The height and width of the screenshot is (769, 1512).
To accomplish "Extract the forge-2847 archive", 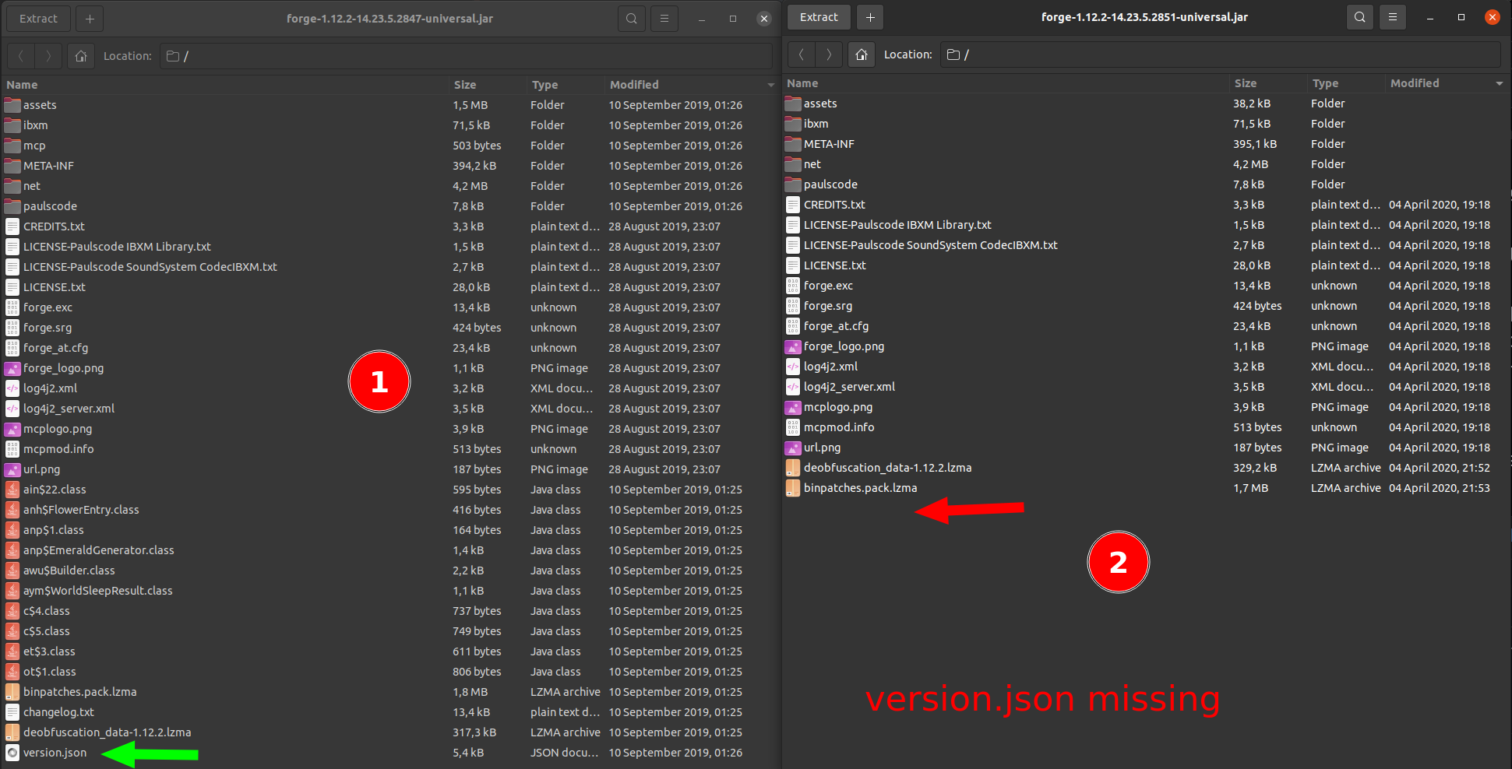I will click(x=37, y=18).
